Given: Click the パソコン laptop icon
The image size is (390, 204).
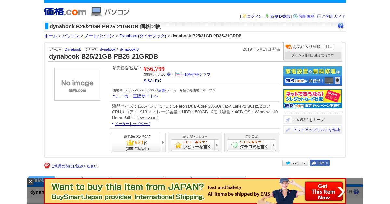Looking at the screenshot, I should coord(96,12).
